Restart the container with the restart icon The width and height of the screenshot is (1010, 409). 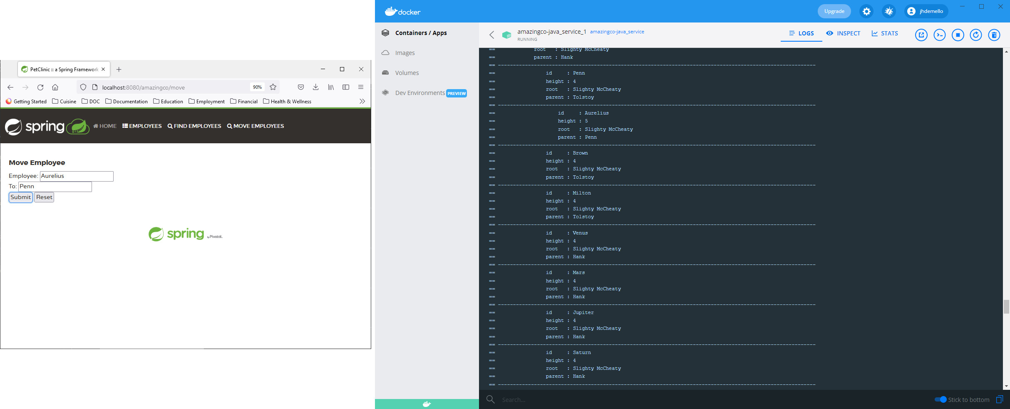tap(976, 35)
